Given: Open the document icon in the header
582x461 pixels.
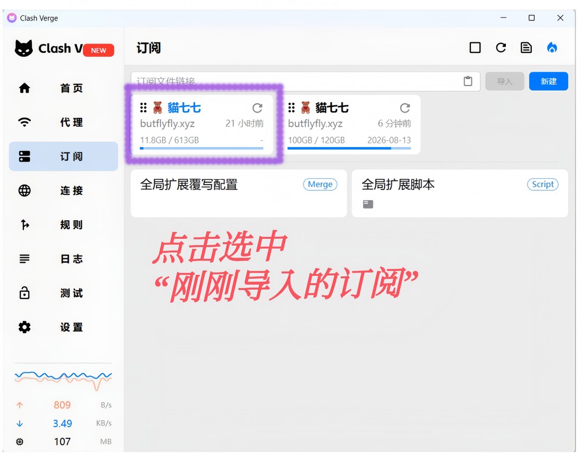Looking at the screenshot, I should 526,48.
